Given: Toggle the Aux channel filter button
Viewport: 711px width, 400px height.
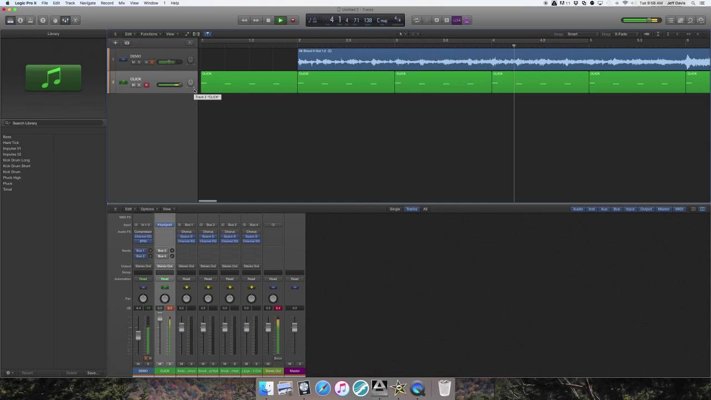Looking at the screenshot, I should point(604,209).
